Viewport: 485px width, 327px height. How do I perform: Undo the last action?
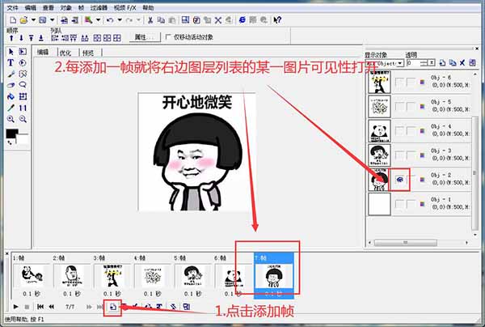(x=110, y=20)
